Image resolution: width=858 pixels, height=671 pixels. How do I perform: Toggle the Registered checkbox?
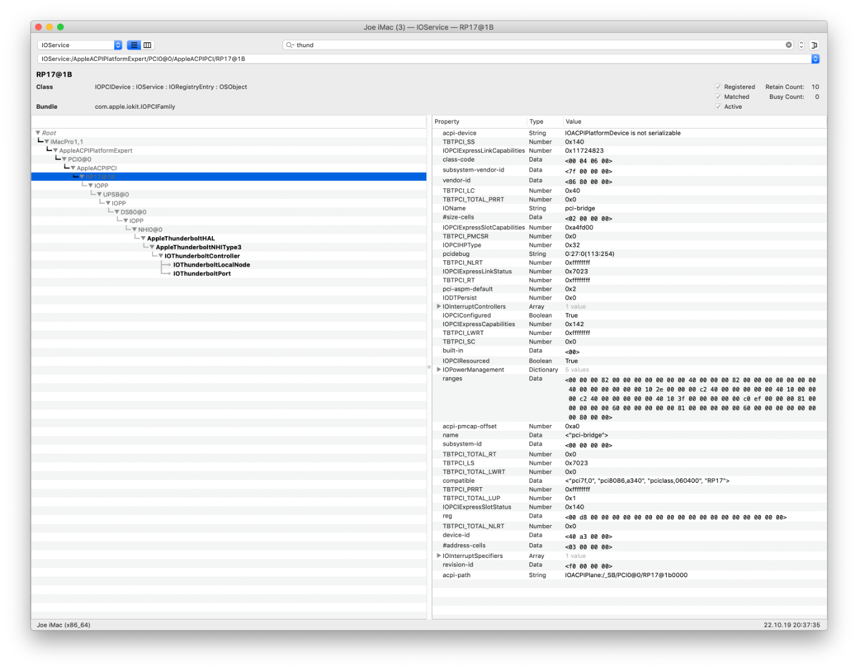[x=718, y=87]
